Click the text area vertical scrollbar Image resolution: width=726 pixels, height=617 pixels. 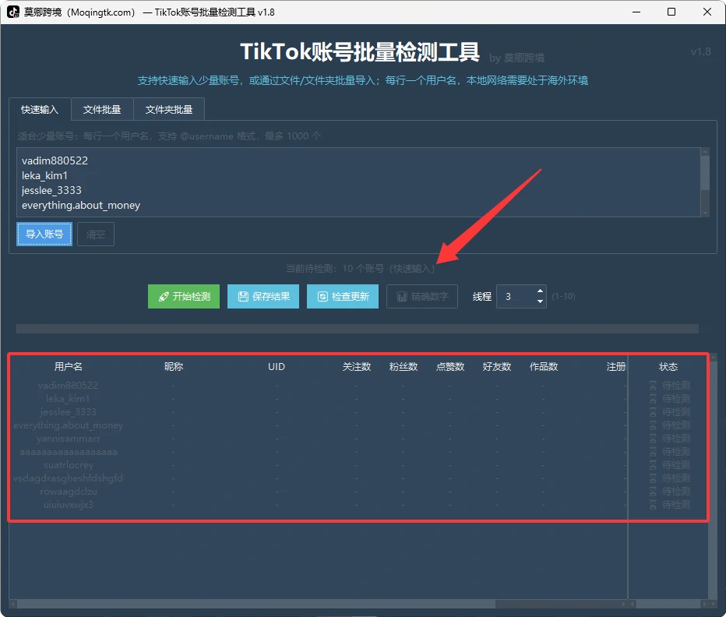705,182
